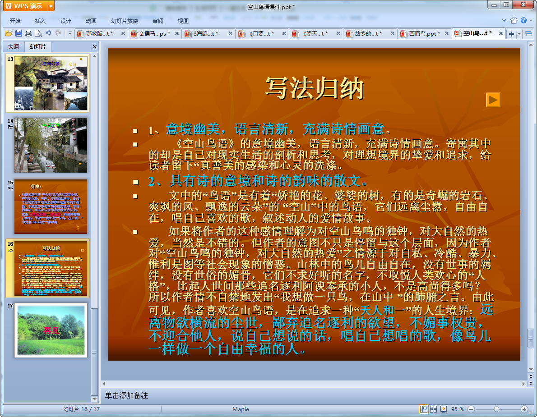Screen dimensions: 537x417
Task: Print using the printer icon
Action: 28,33
